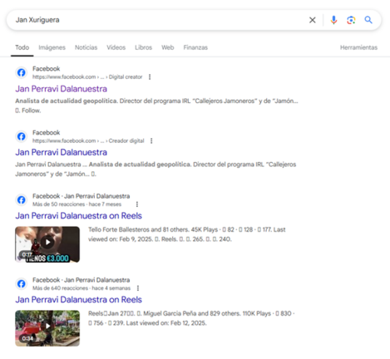This screenshot has width=390, height=359.
Task: Click Facebook favicon of the Digital creator result
Action: click(x=22, y=72)
